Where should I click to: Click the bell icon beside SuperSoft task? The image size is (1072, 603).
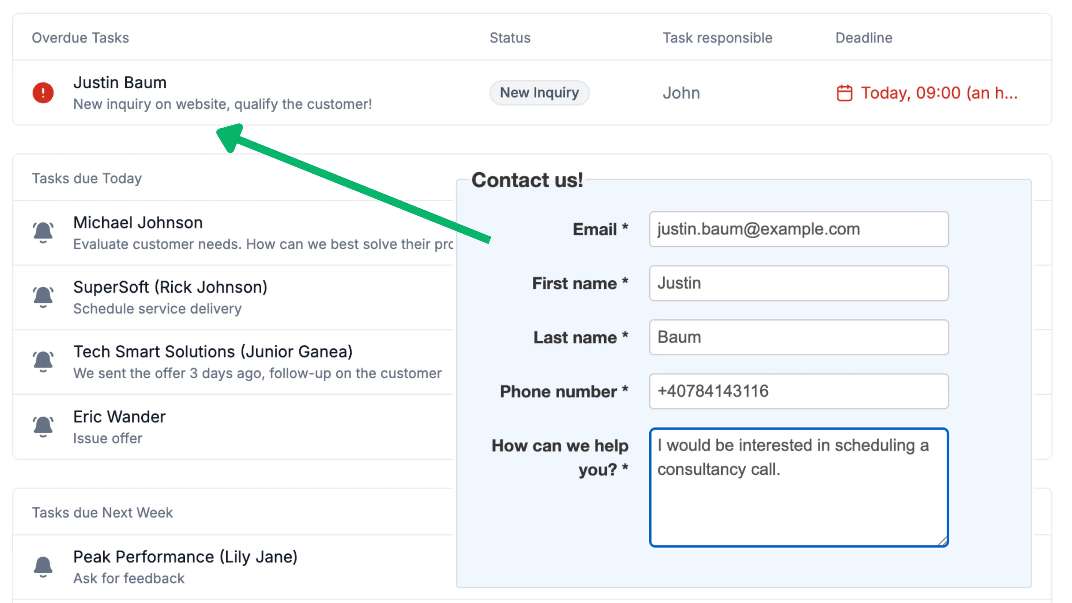click(x=43, y=297)
